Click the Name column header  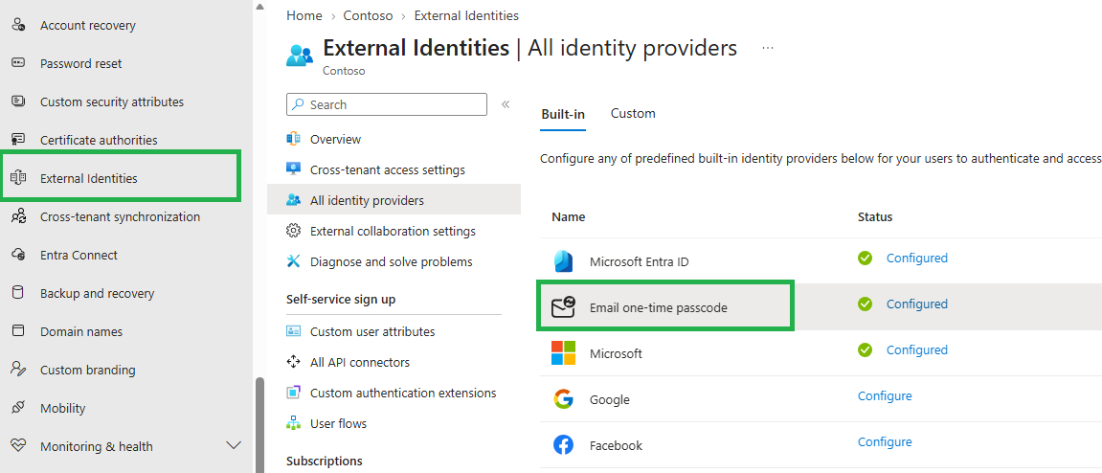point(568,216)
